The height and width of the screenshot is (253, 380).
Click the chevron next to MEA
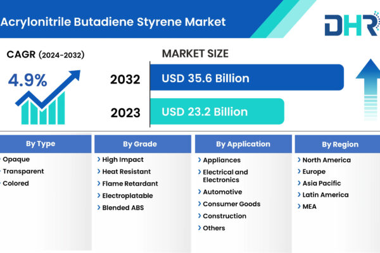coord(298,207)
